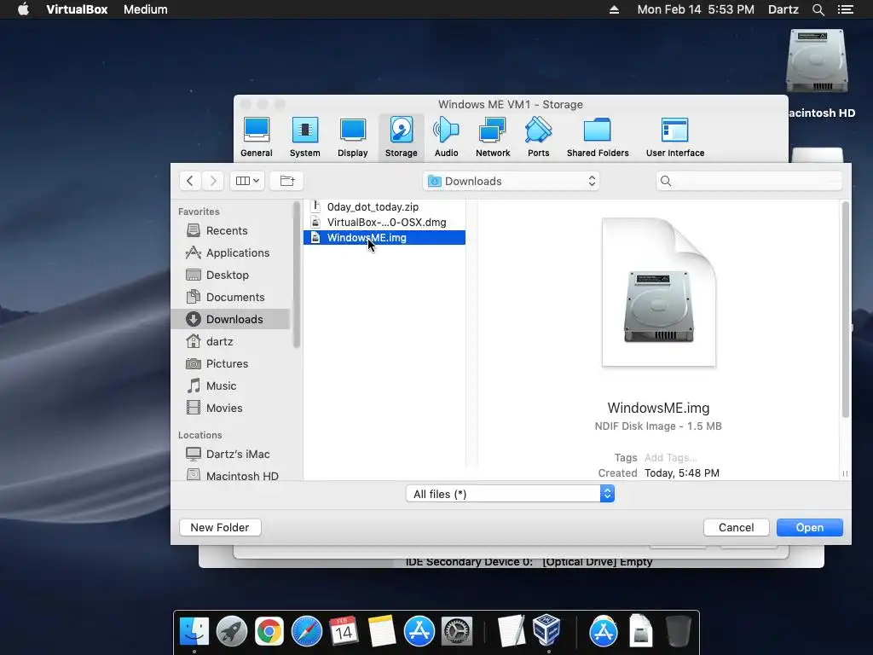
Task: Select the Storage settings icon
Action: click(x=401, y=137)
